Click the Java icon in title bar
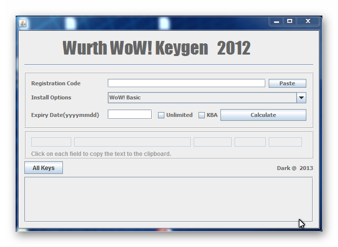 point(22,23)
